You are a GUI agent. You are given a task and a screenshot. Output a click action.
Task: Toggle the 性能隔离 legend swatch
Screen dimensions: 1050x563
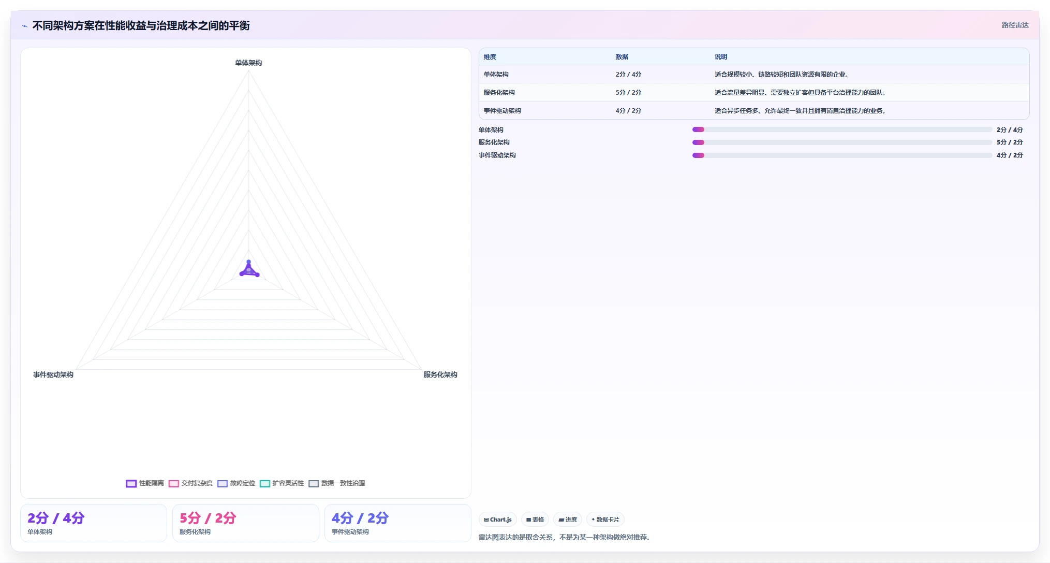(131, 483)
